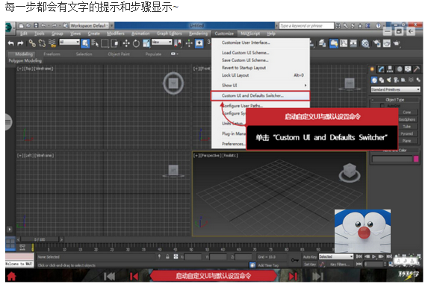Open the View reference coordinate dropdown
The width and height of the screenshot is (428, 290).
[x=162, y=42]
